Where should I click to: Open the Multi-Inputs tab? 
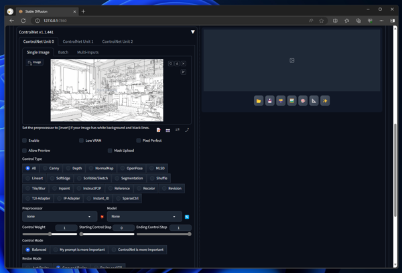[x=88, y=52]
